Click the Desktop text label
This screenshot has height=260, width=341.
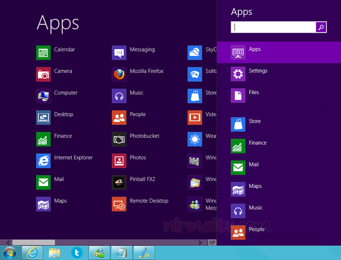(63, 114)
